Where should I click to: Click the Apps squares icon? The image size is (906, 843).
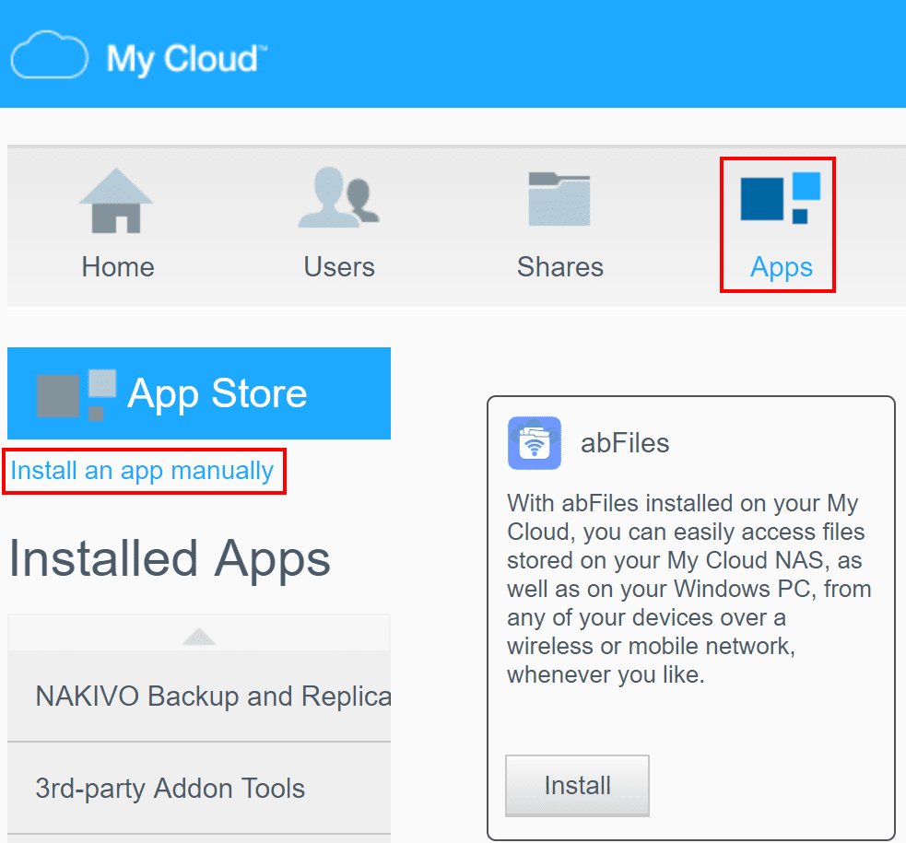tap(780, 198)
